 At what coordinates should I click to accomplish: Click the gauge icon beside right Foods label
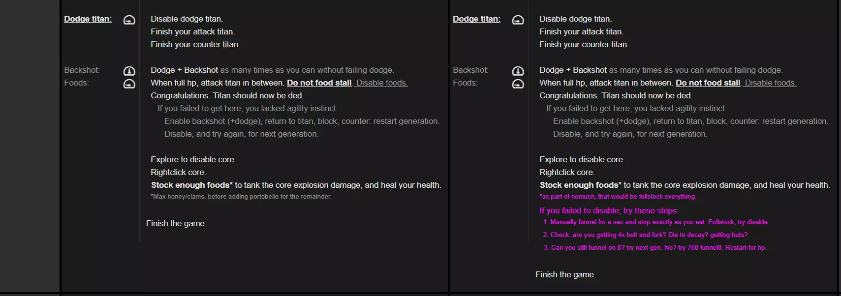518,84
